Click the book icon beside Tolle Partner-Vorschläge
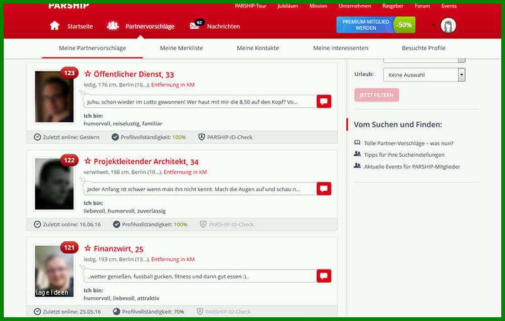 pos(357,142)
